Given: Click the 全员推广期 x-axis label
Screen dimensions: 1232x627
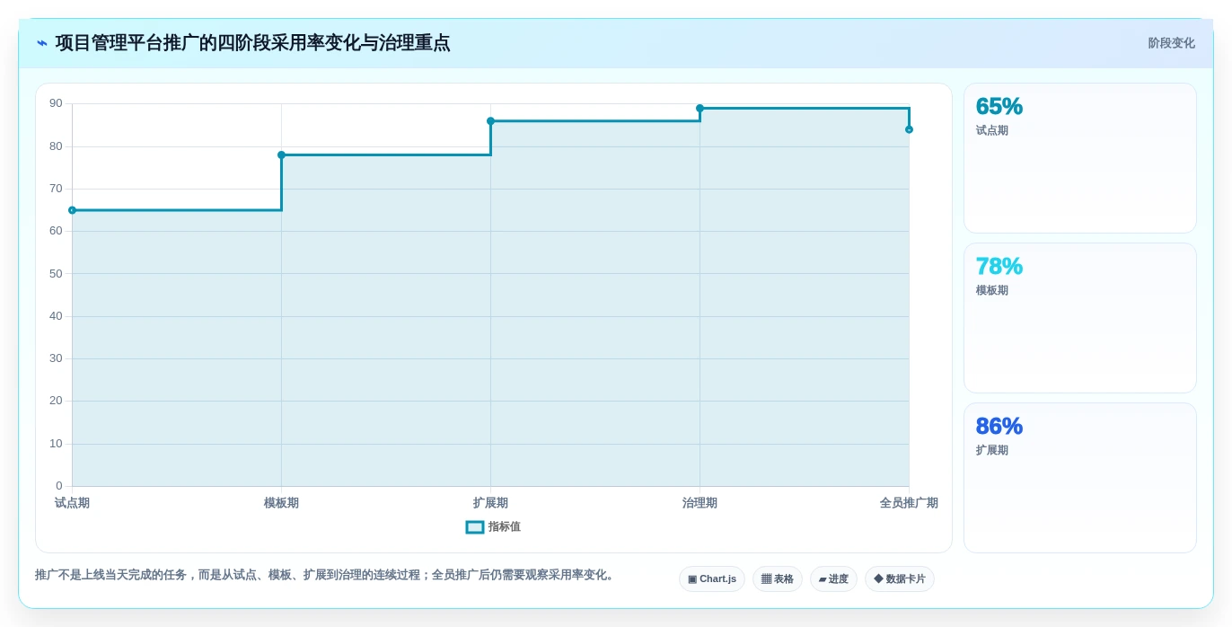Looking at the screenshot, I should point(909,503).
